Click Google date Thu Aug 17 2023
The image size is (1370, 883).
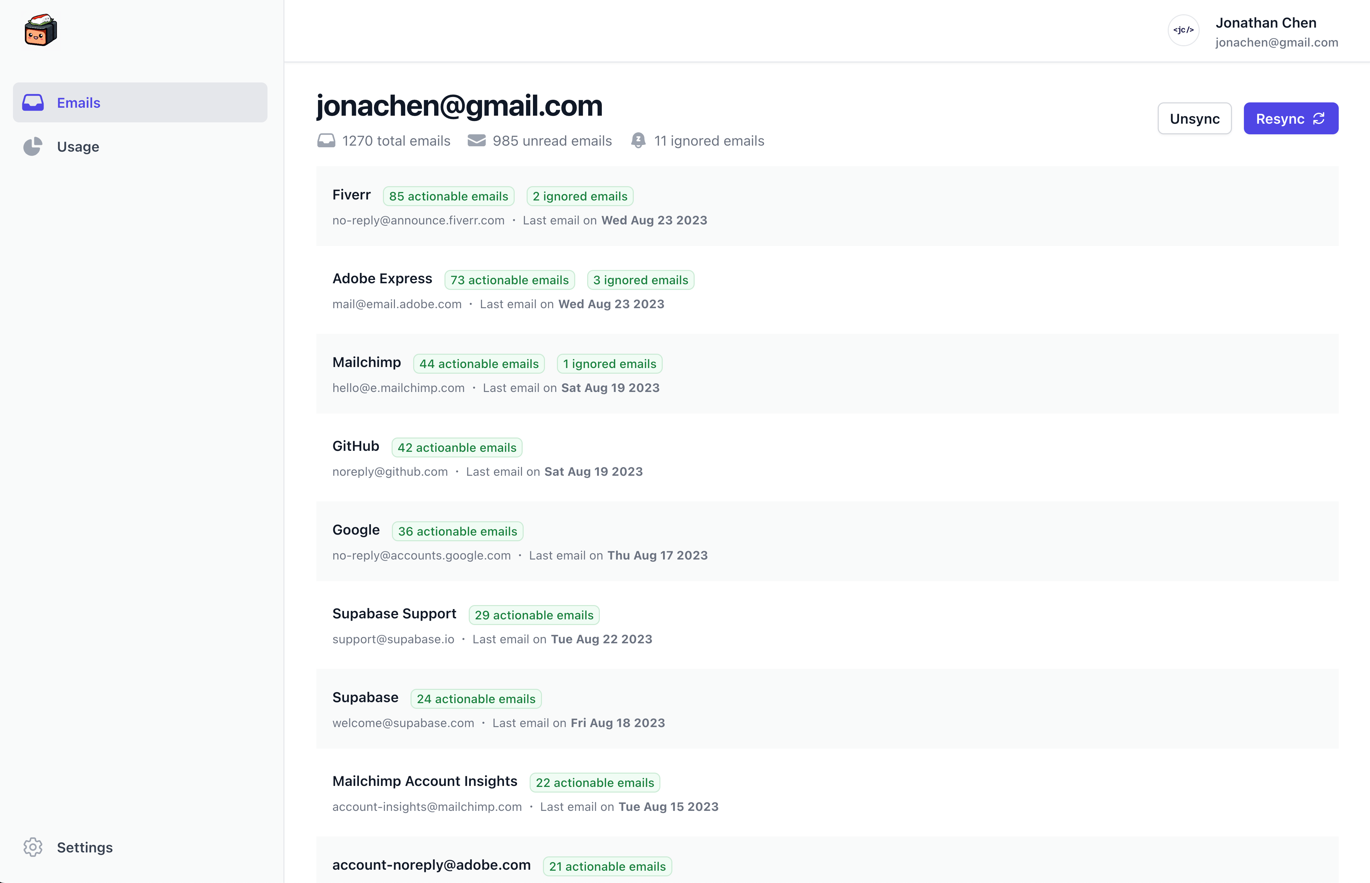click(657, 555)
